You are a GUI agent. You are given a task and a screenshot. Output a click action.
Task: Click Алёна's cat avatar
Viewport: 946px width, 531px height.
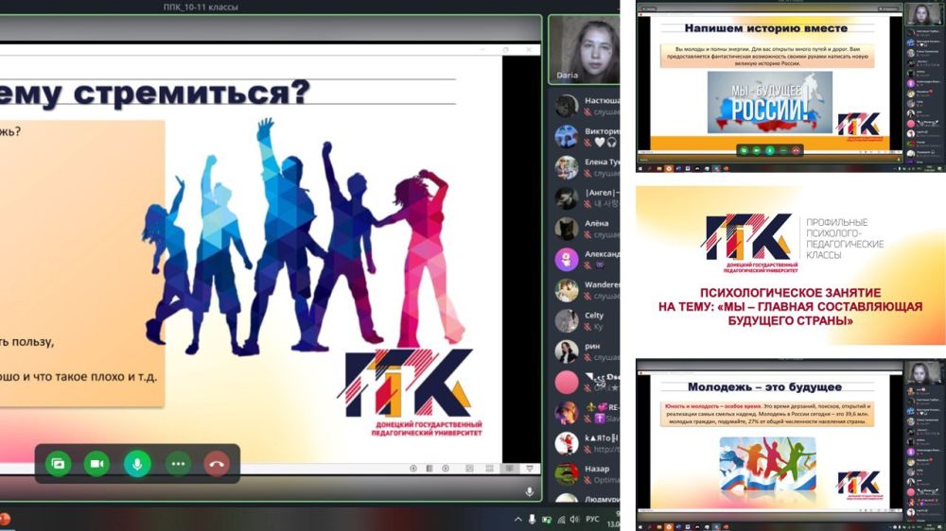pos(567,229)
